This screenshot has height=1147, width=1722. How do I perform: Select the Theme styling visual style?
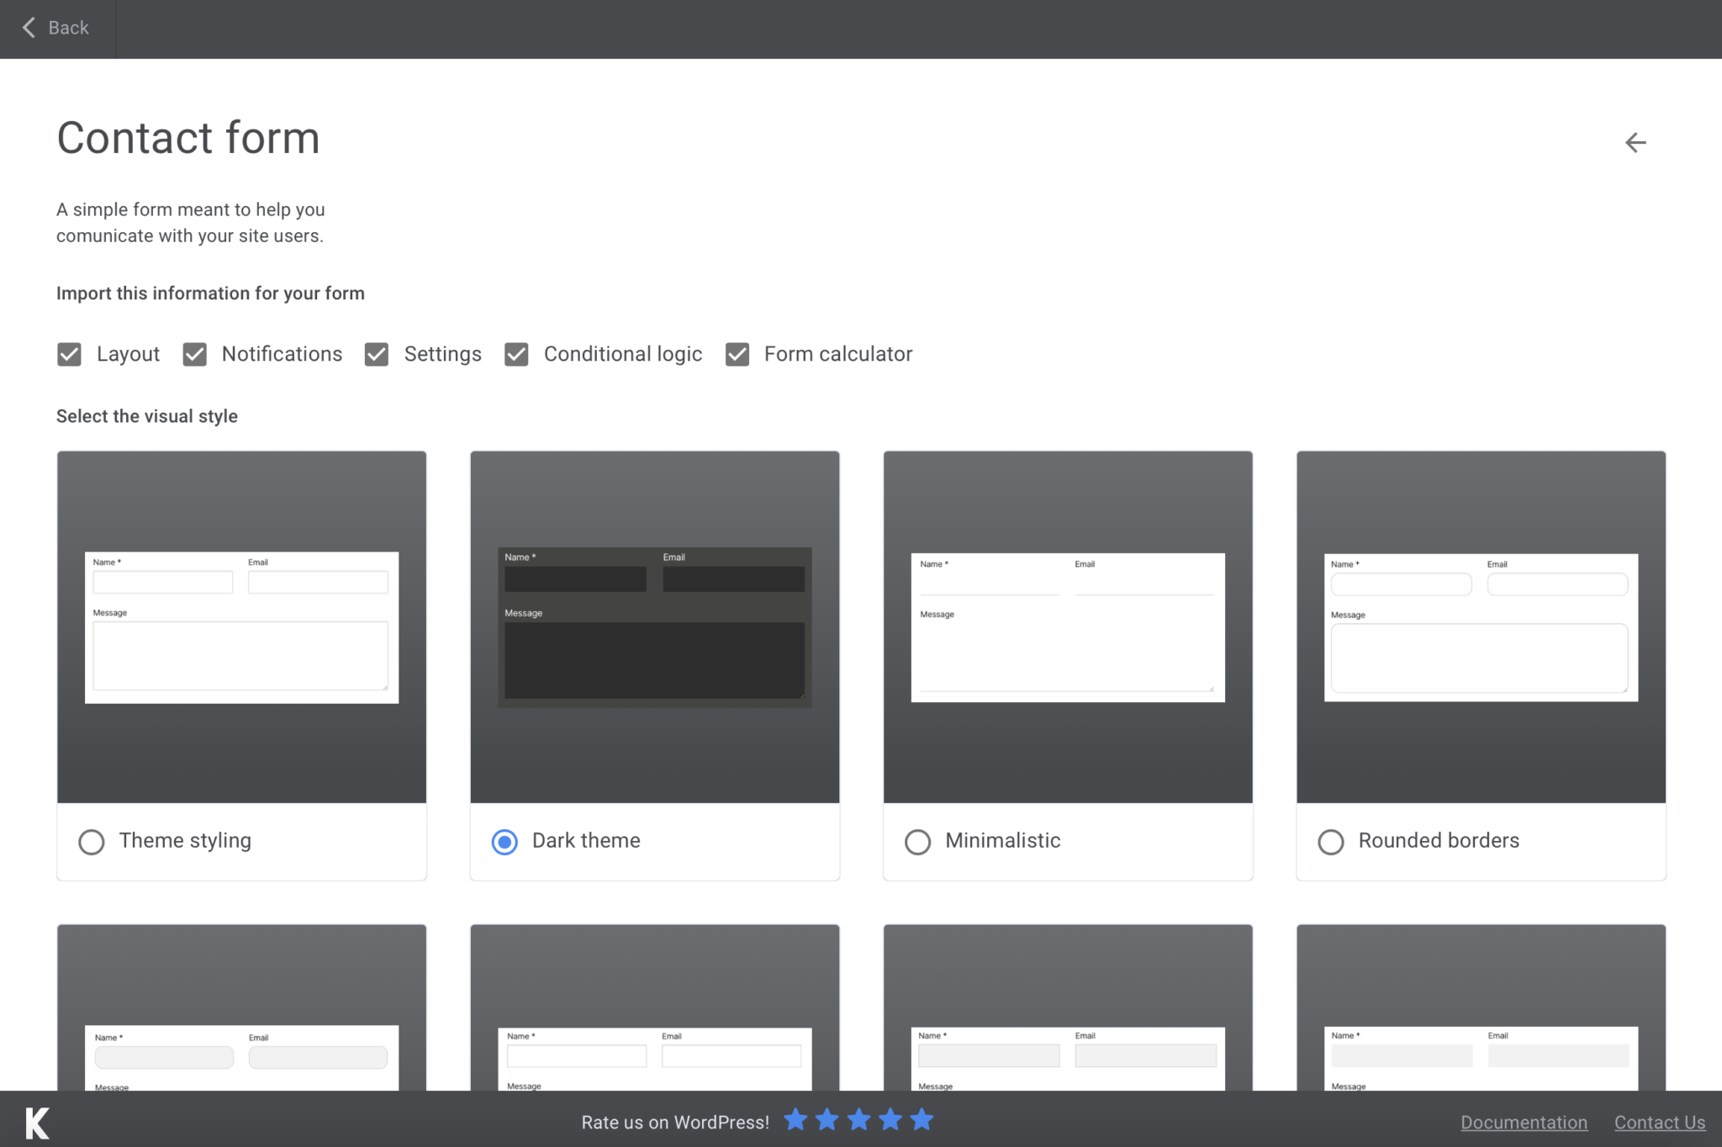[92, 841]
